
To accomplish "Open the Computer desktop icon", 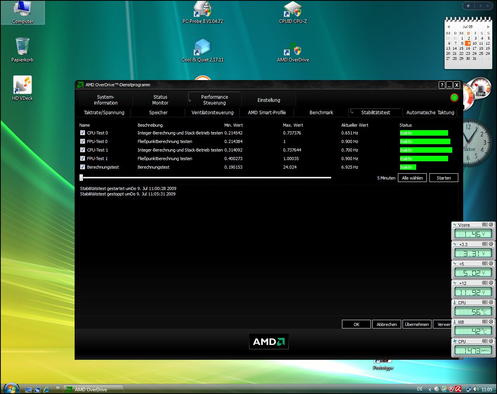I will tap(22, 12).
